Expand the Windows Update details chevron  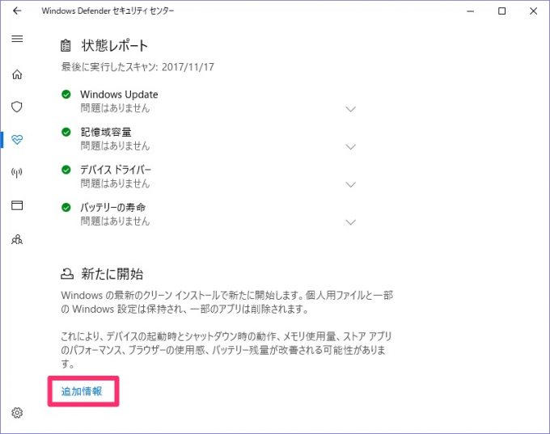coord(350,109)
